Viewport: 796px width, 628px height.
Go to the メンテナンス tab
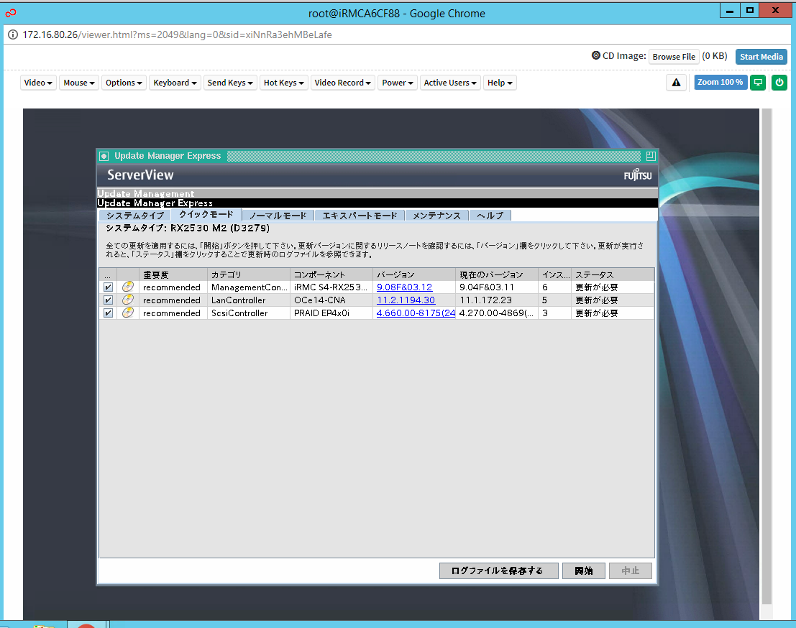[436, 216]
